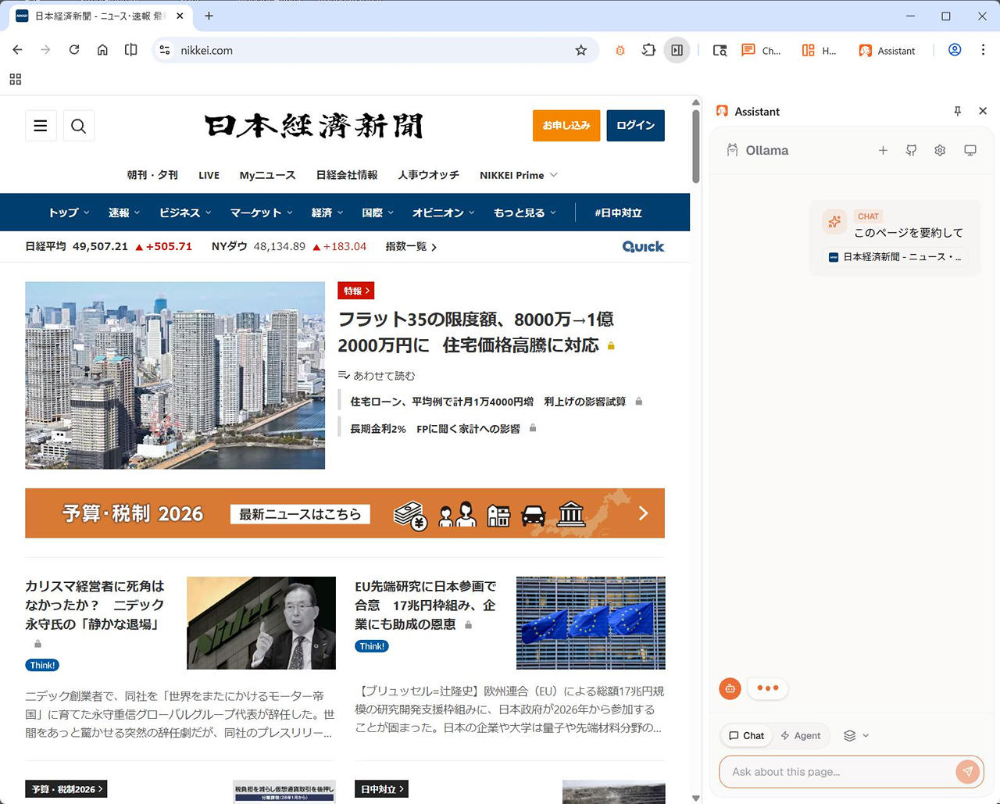Viewport: 1000px width, 804px height.
Task: Pin the Assistant side panel
Action: pos(957,112)
